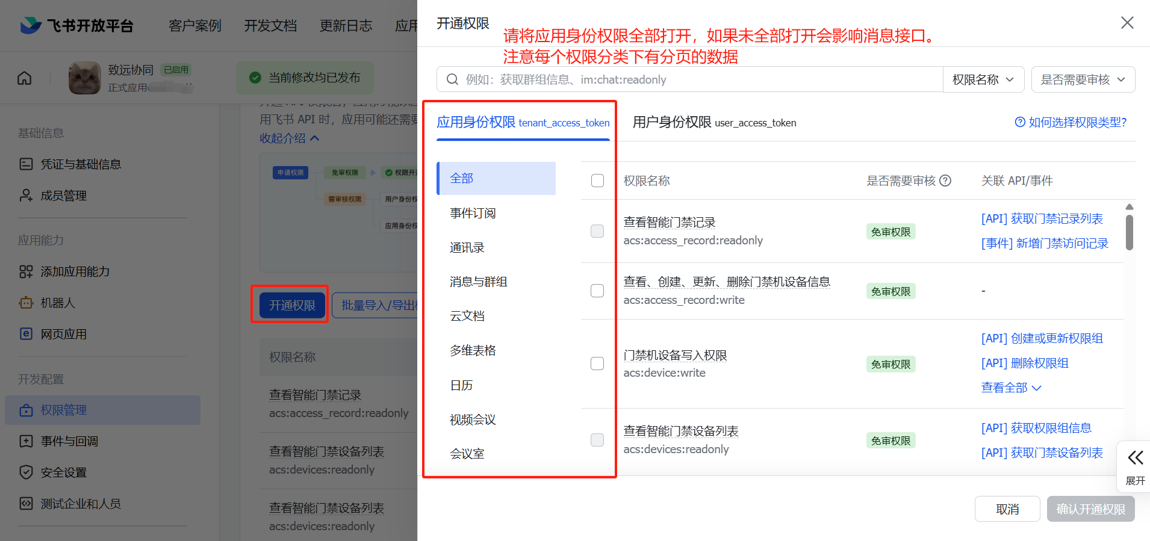Open the 如何选择权限类型? help link

1071,122
